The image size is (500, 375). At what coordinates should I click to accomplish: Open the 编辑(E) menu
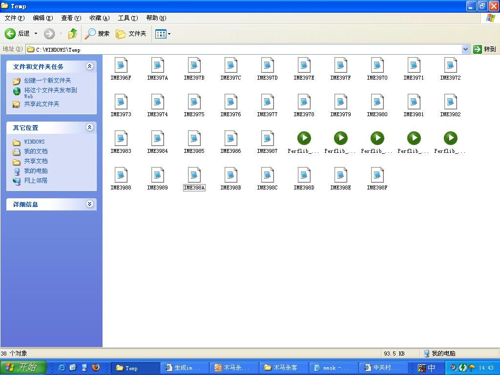pyautogui.click(x=43, y=18)
